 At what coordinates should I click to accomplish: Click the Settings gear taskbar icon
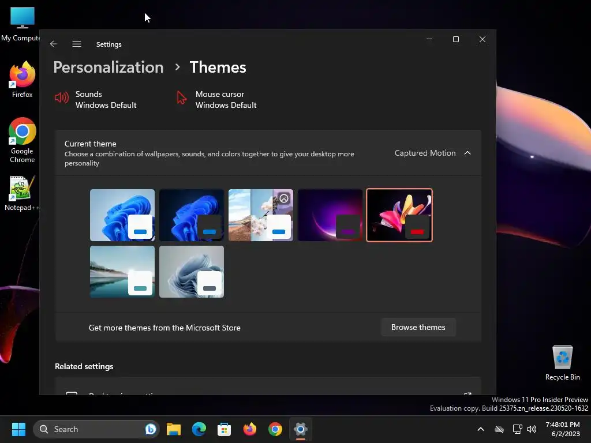tap(300, 429)
